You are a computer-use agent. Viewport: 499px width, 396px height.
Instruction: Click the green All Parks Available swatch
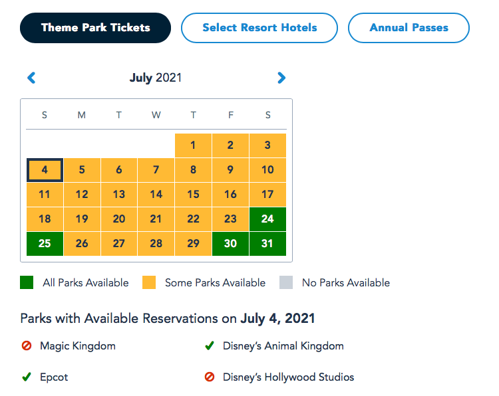(27, 283)
